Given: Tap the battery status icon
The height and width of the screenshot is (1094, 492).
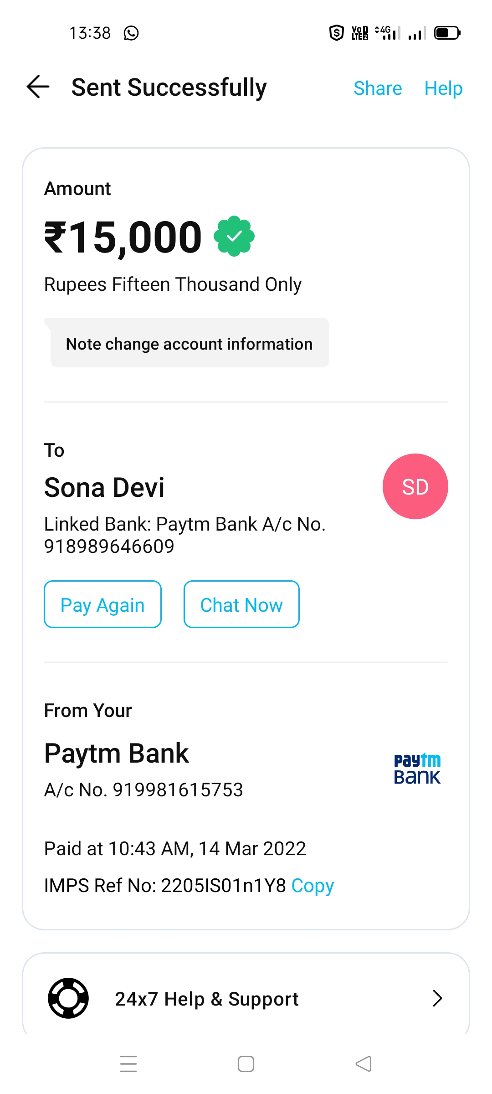Looking at the screenshot, I should point(447,33).
